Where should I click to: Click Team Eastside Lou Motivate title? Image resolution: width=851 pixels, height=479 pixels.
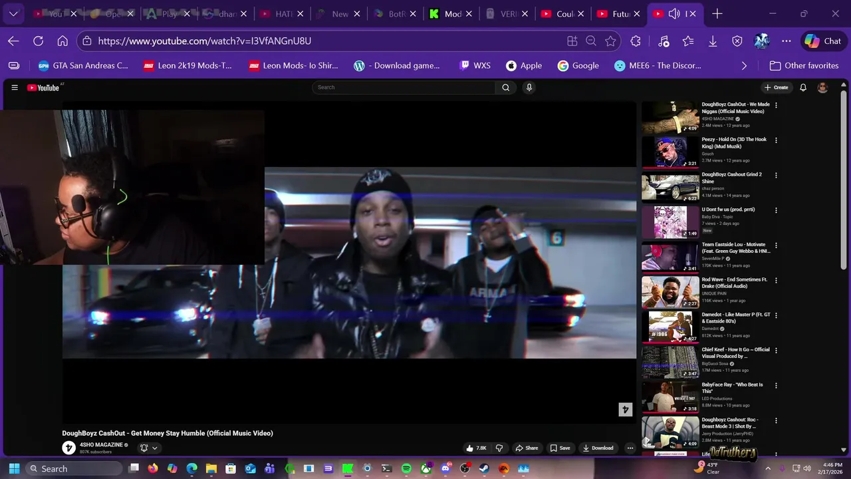tap(736, 247)
